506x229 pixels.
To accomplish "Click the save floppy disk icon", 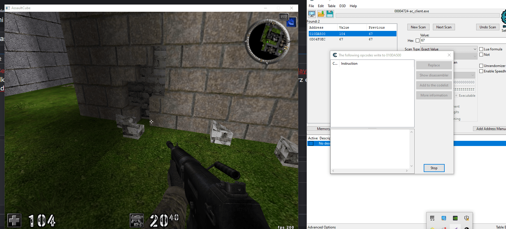I will point(330,14).
